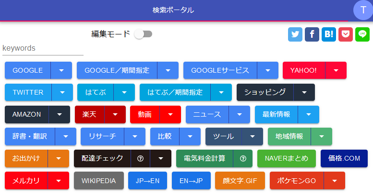The height and width of the screenshot is (196, 373).
Task: Open the リサーチ dropdown arrow
Action: (x=135, y=137)
